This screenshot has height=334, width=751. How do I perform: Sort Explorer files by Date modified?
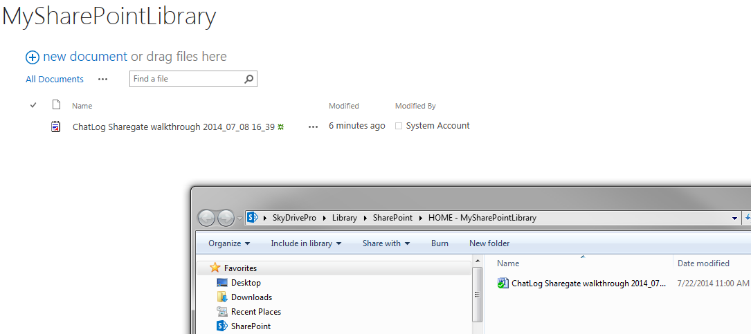pyautogui.click(x=703, y=263)
